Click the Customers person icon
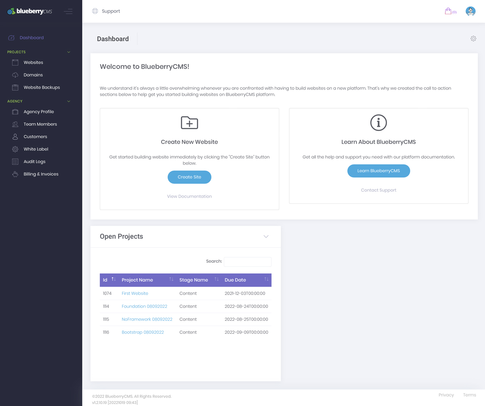This screenshot has width=485, height=406. (x=15, y=137)
